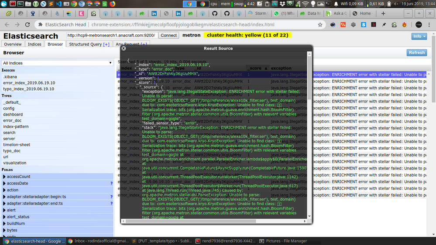Reload the ElasticSearch Head page

(x=27, y=25)
